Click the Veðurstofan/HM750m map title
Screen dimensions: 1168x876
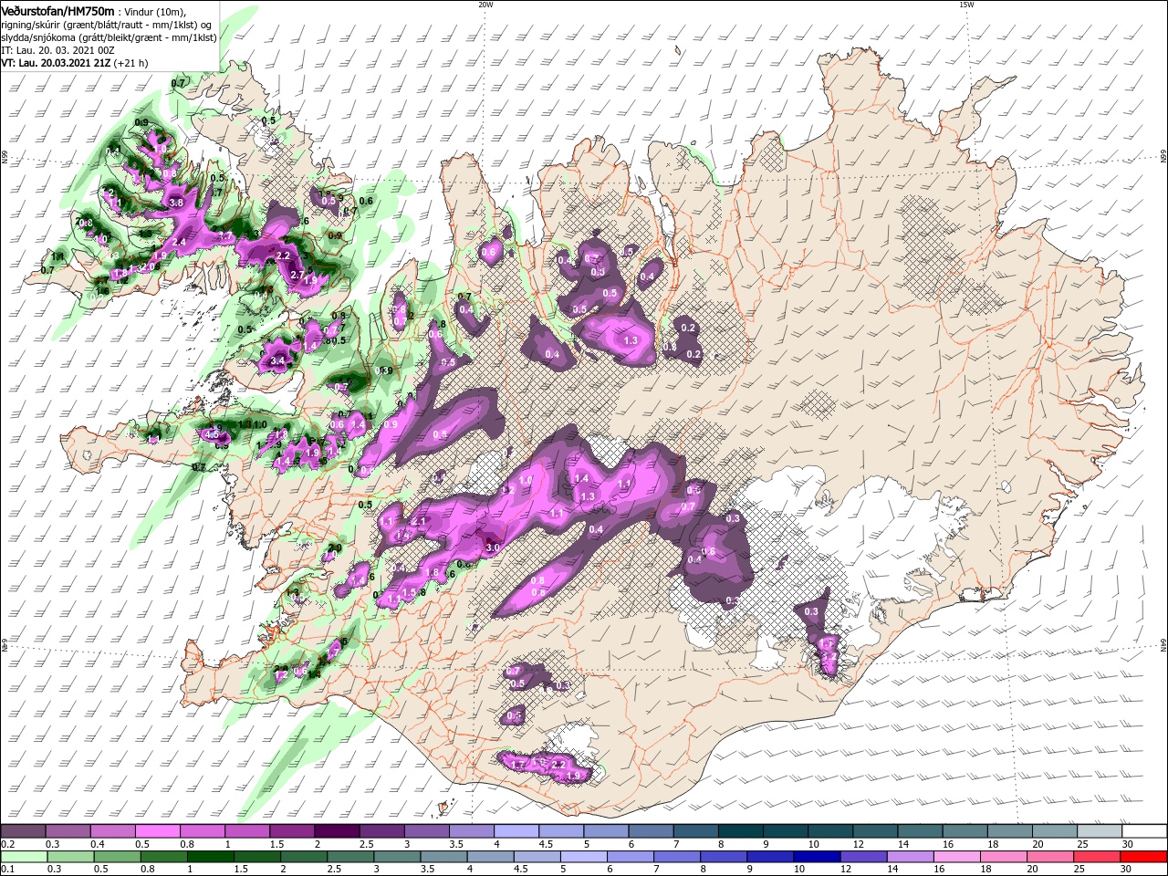pos(58,11)
